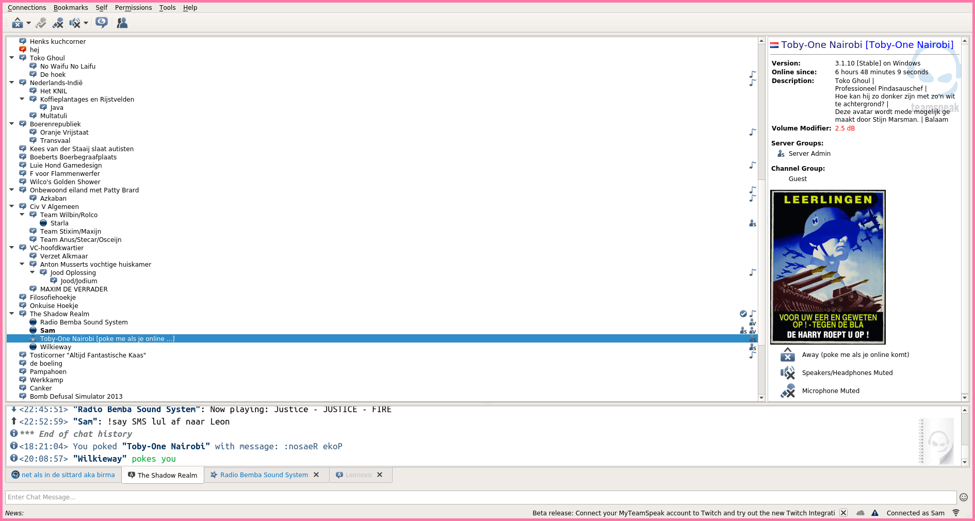The height and width of the screenshot is (521, 975).
Task: Click the Leerlingen avatar image
Action: click(x=827, y=267)
